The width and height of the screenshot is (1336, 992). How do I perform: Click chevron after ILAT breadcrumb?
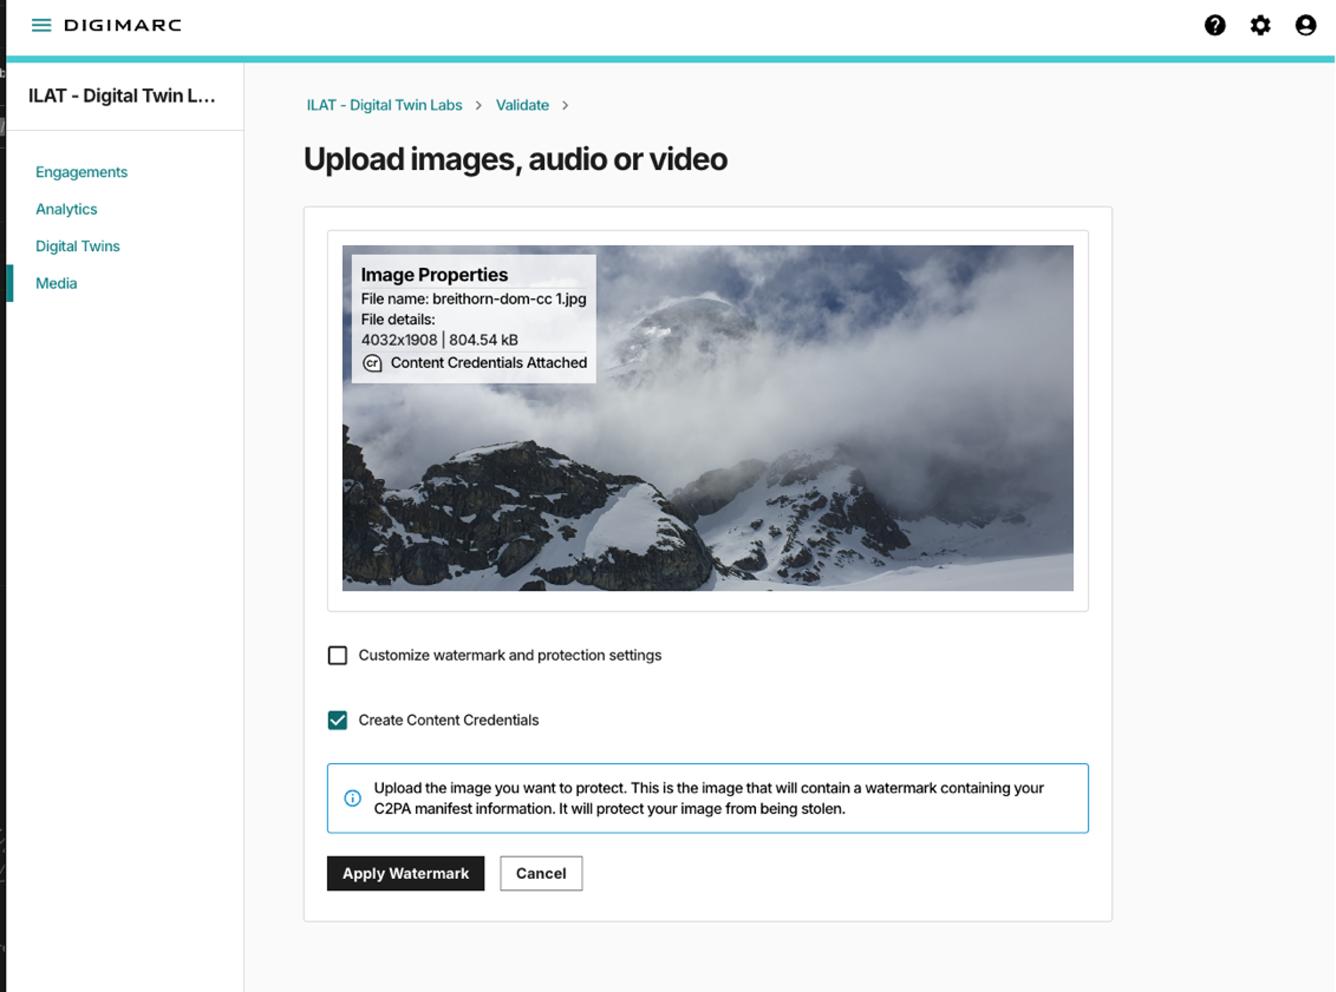pyautogui.click(x=478, y=105)
